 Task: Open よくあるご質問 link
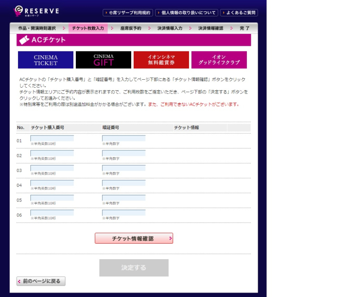239,12
